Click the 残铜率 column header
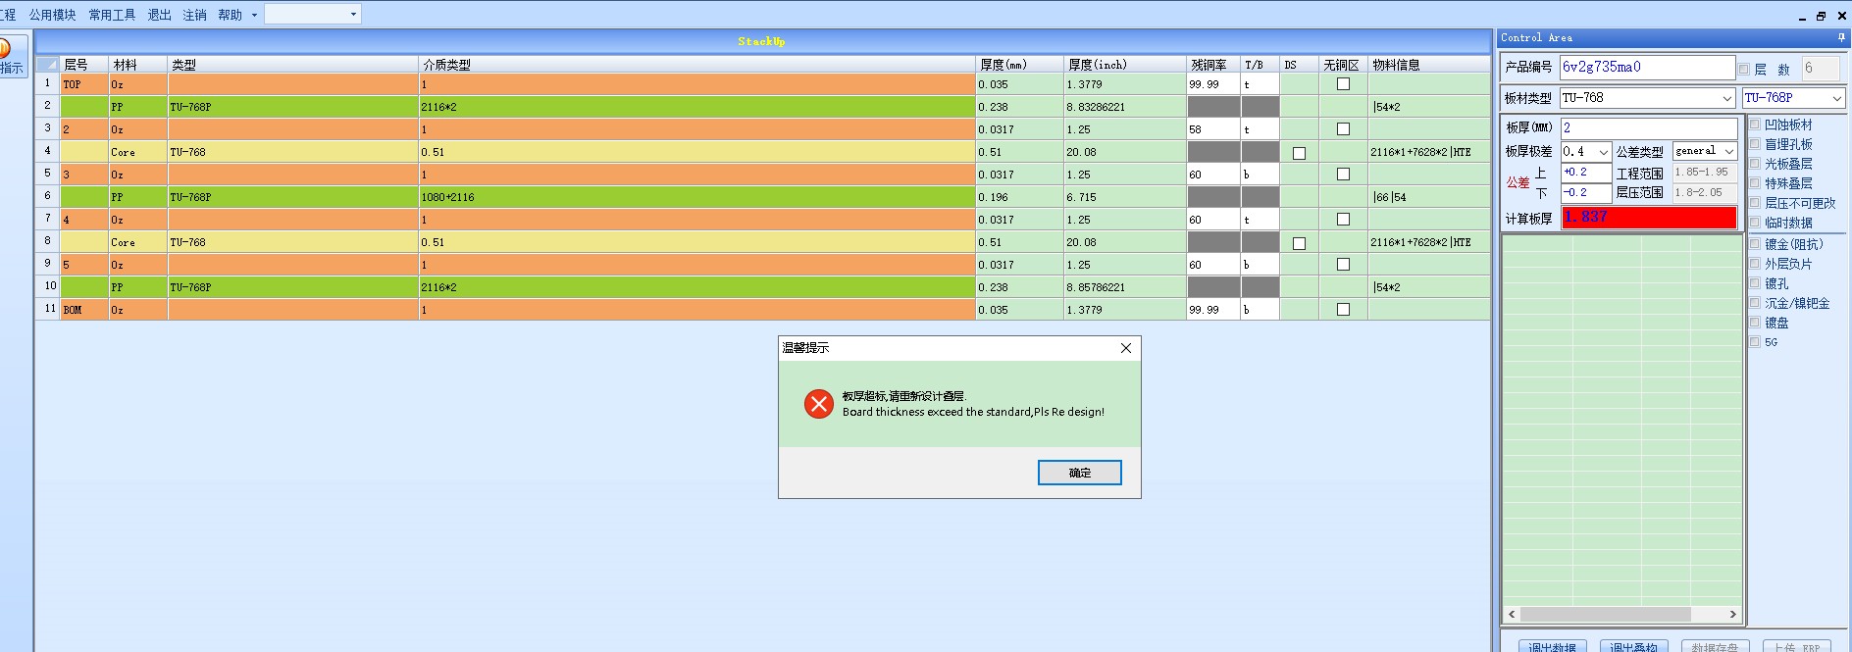The width and height of the screenshot is (1852, 652). click(x=1213, y=65)
